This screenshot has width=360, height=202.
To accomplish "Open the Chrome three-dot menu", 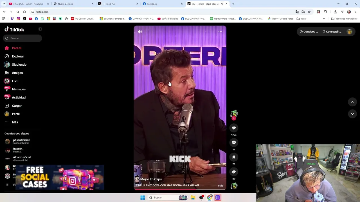I will click(356, 12).
